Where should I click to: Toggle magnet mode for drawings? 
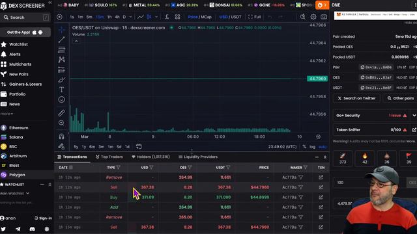coord(61,136)
